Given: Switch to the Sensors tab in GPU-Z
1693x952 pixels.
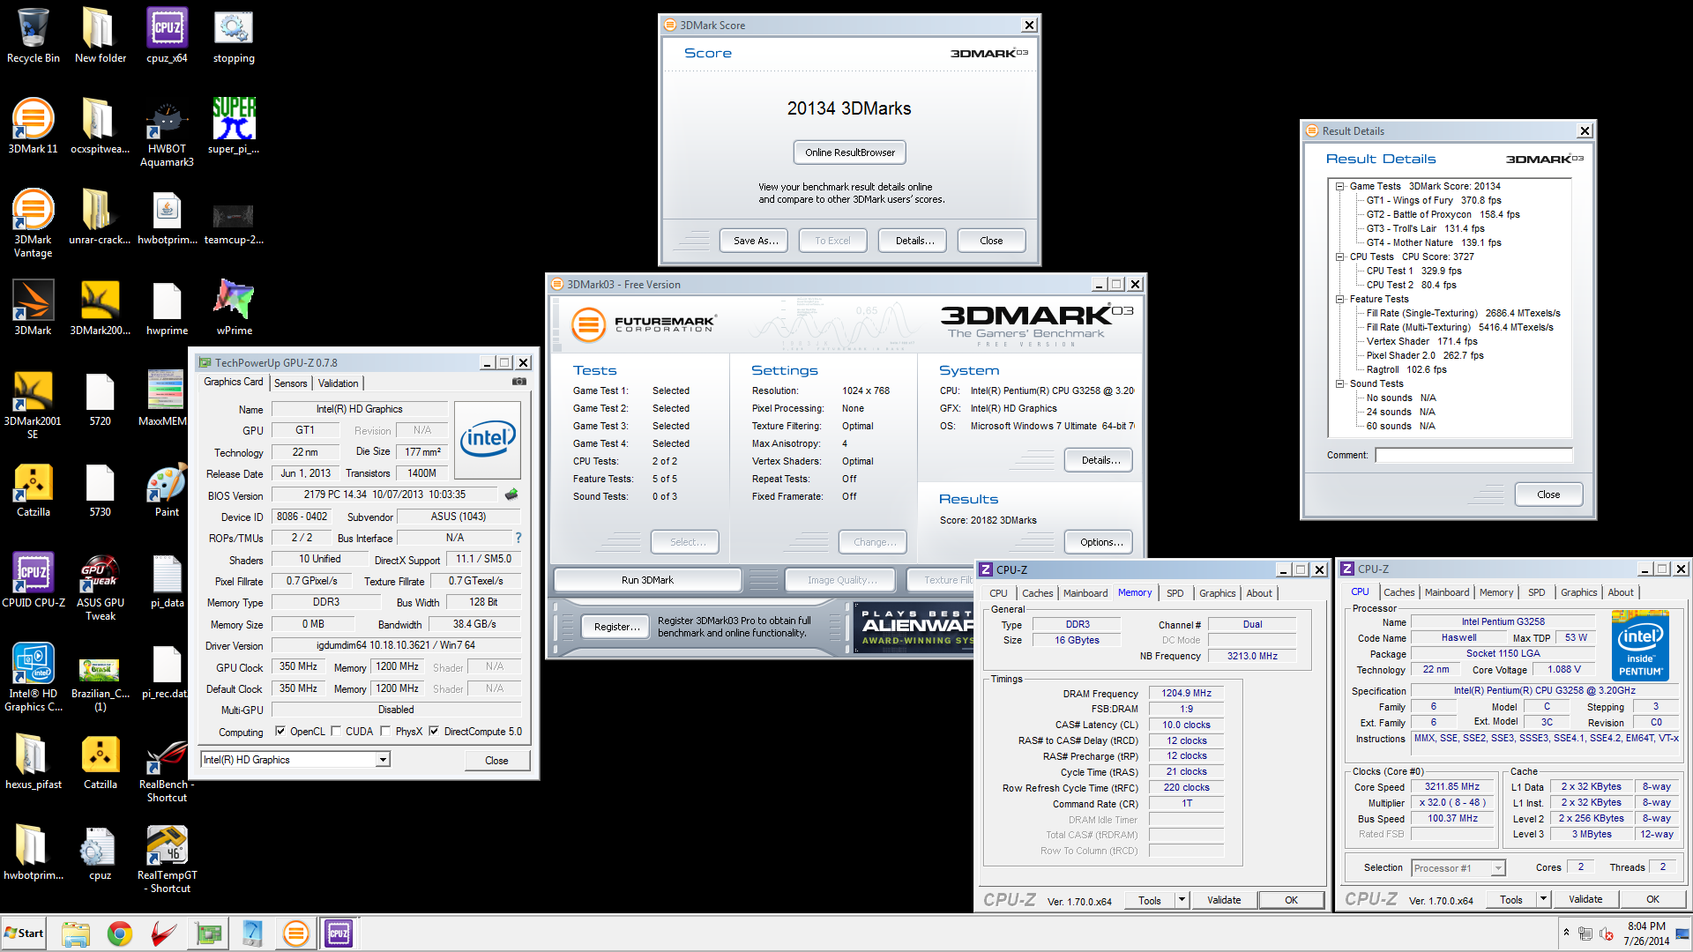Looking at the screenshot, I should tap(291, 383).
